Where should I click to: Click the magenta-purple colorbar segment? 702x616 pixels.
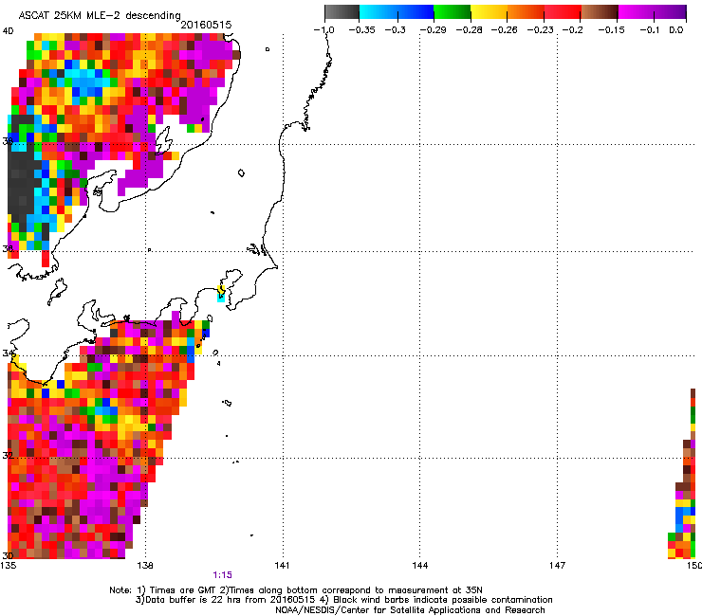coord(653,12)
